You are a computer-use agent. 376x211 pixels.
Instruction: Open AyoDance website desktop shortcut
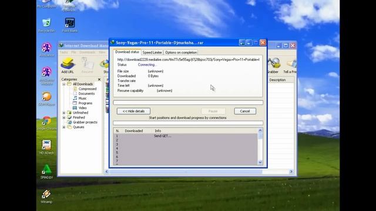tap(46, 76)
